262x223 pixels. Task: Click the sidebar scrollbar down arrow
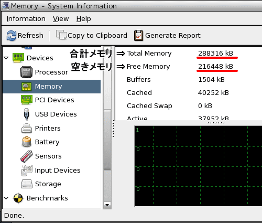coord(107,205)
